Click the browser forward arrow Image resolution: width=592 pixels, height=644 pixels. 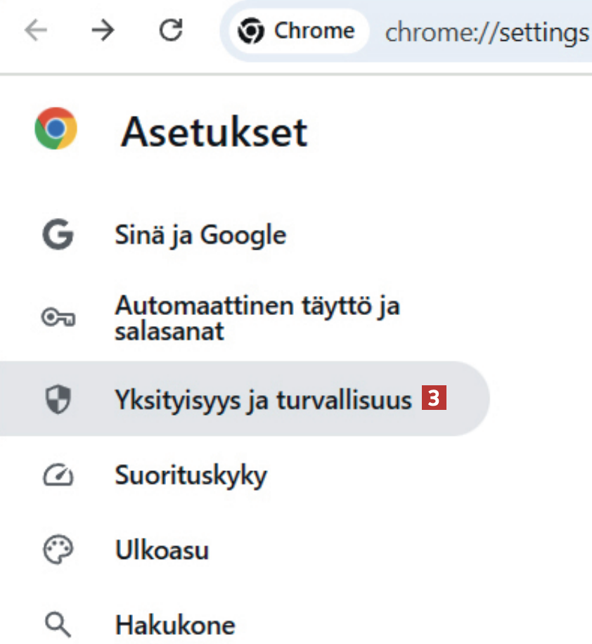tap(103, 32)
